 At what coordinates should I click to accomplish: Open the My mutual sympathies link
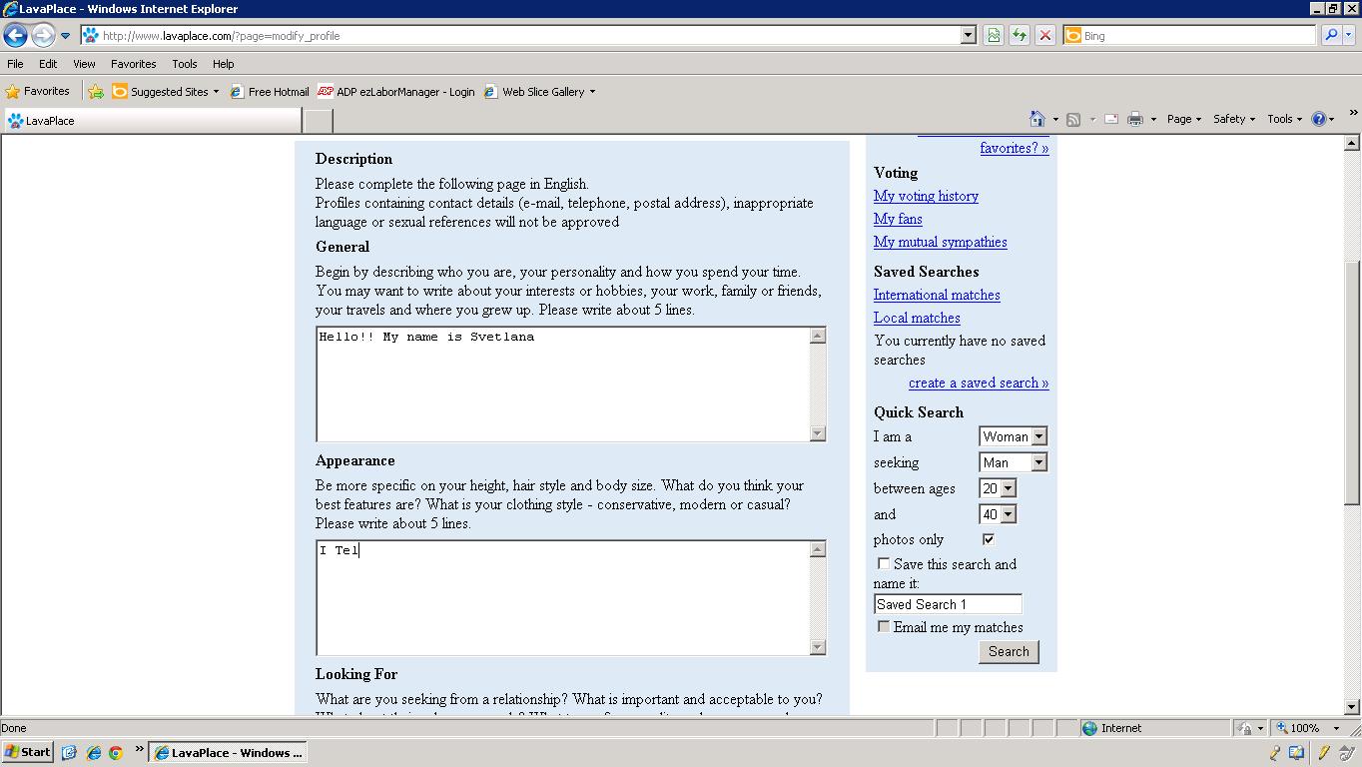(940, 242)
